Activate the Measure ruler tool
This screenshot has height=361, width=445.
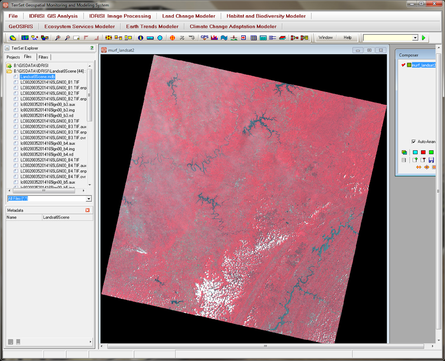click(150, 38)
